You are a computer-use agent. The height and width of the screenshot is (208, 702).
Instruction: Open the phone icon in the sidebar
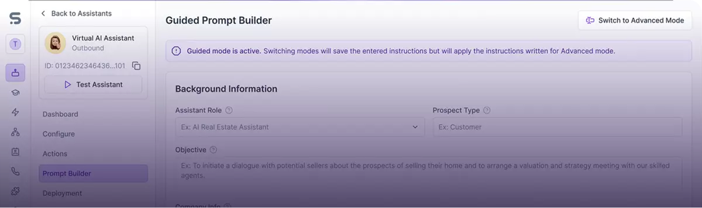(15, 171)
